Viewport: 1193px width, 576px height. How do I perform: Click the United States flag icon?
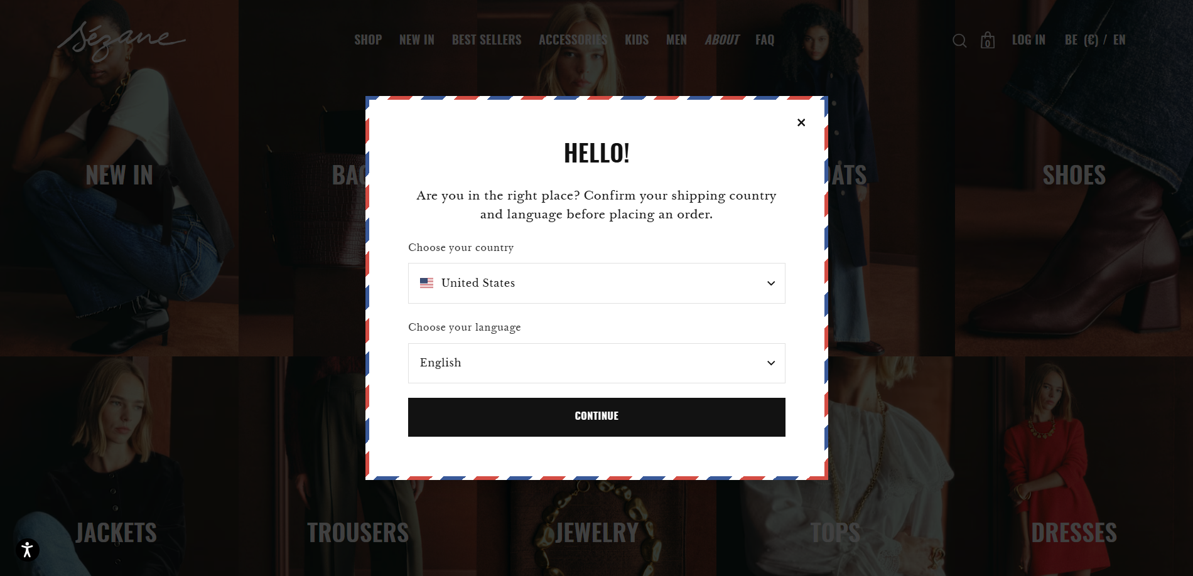(x=426, y=283)
